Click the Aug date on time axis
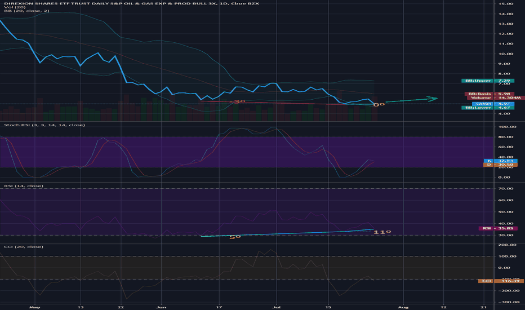Viewport: 525px width, 310px height. click(403, 307)
